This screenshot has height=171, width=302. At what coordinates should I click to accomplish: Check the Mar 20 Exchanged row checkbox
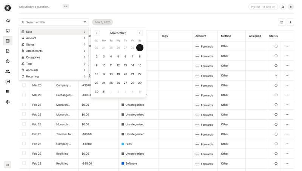coord(24,94)
